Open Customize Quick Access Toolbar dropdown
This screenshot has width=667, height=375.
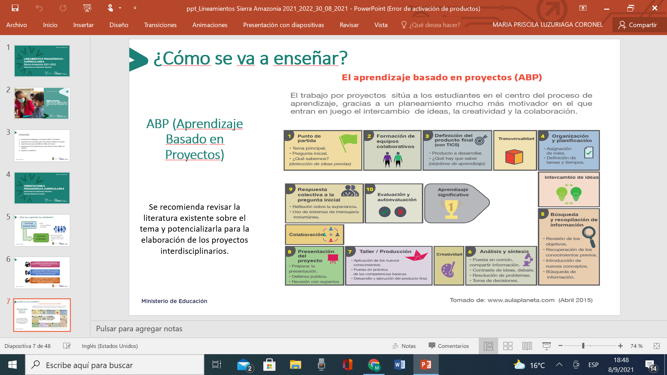coord(135,8)
